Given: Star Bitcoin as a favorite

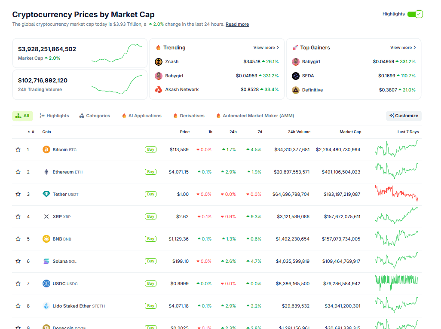Looking at the screenshot, I should 18,149.
